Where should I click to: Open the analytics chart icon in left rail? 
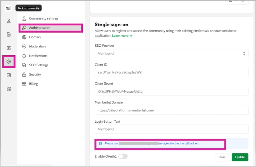pos(9,75)
